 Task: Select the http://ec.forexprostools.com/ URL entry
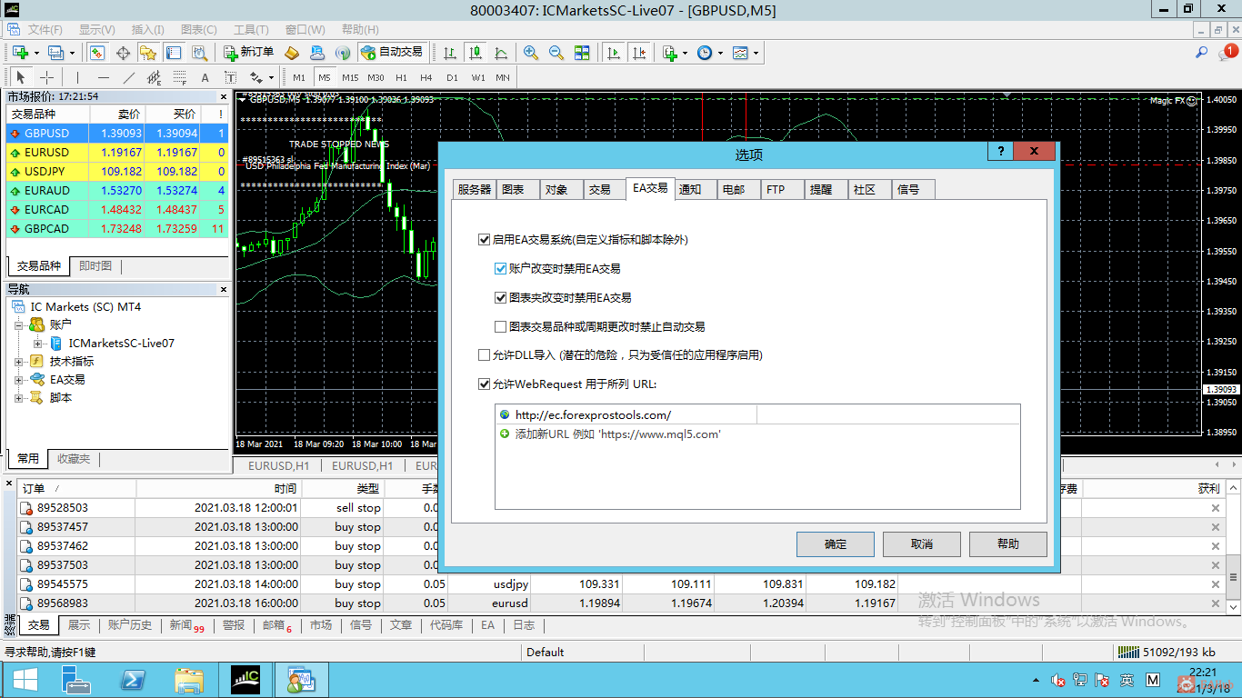tap(757, 414)
